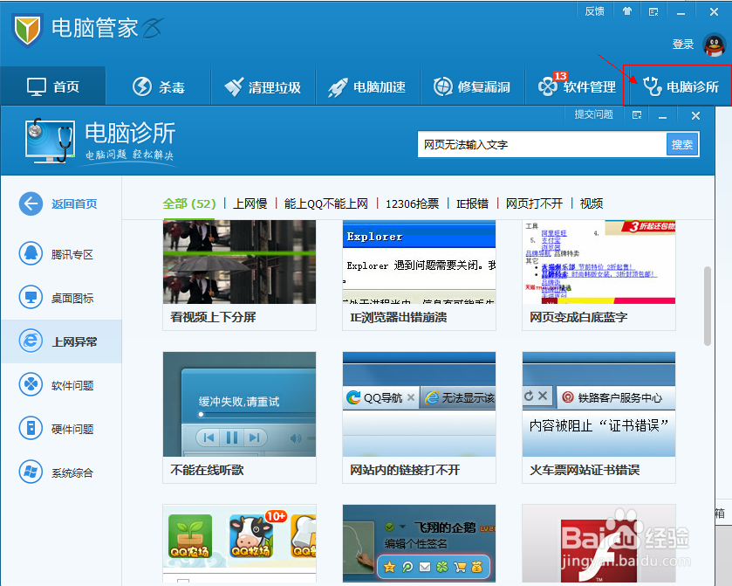Image resolution: width=732 pixels, height=586 pixels.
Task: Open 看视频上下分屏 thumbnail
Action: (239, 262)
